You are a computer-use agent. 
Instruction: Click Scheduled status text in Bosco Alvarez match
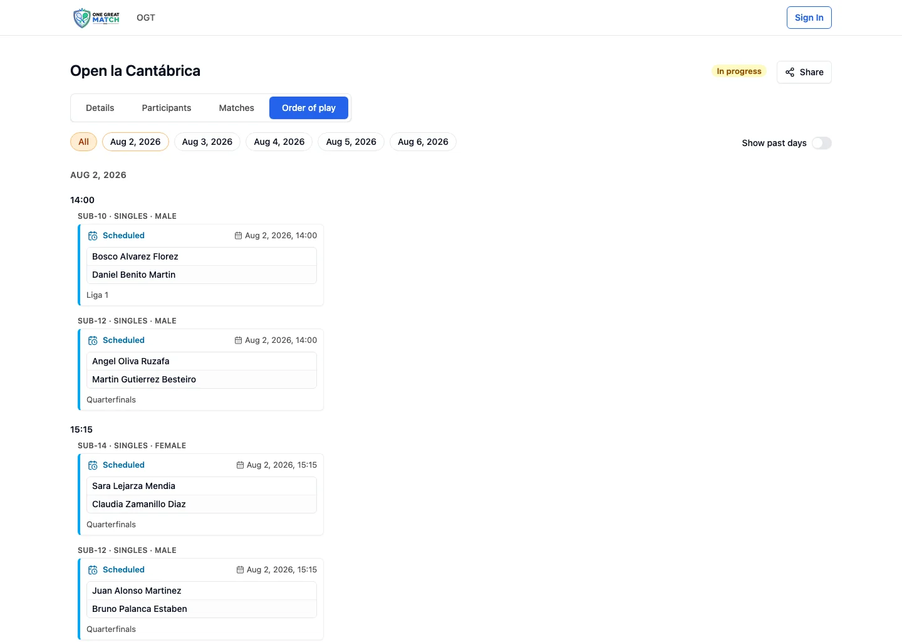pos(123,236)
